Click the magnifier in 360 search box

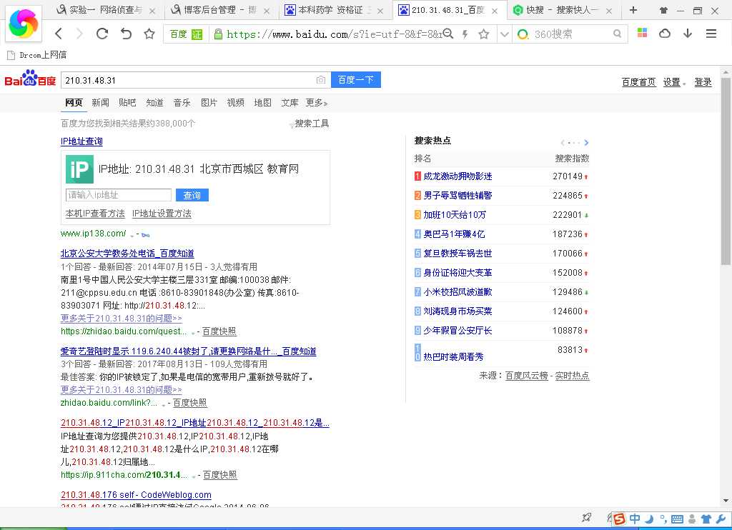pos(617,34)
